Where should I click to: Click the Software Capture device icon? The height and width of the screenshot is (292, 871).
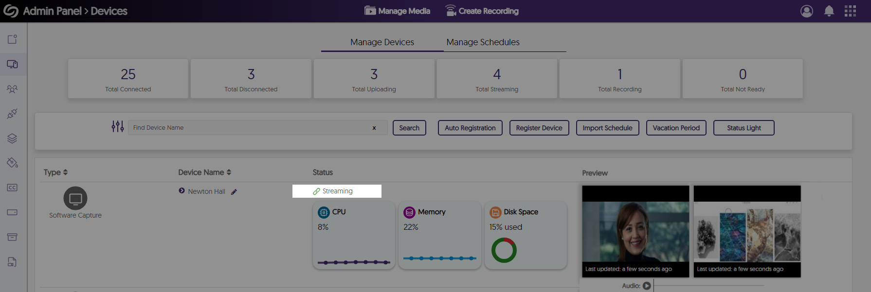pos(75,198)
